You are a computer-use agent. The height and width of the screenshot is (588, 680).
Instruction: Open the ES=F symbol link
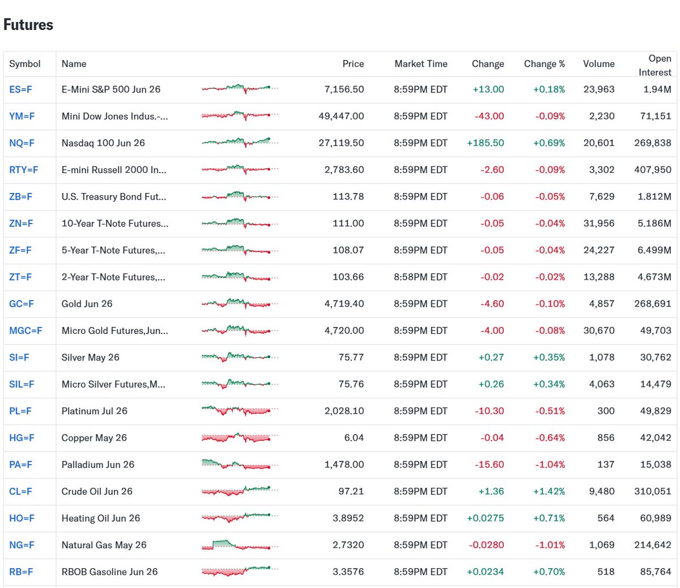pyautogui.click(x=21, y=89)
